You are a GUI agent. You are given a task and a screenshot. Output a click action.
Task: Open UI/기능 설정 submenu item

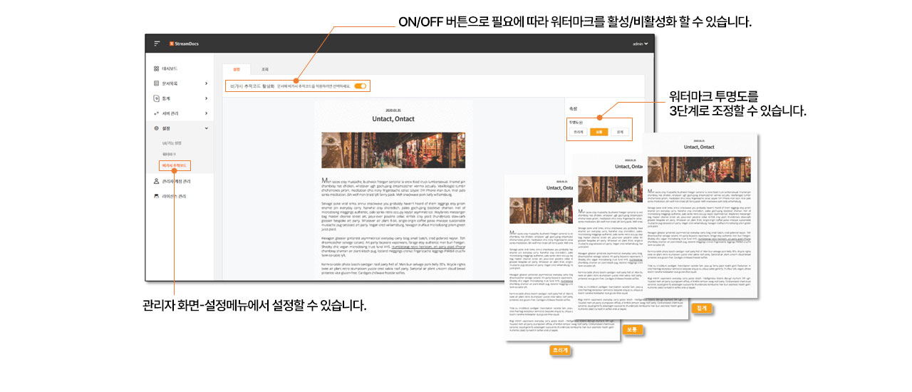coord(172,143)
